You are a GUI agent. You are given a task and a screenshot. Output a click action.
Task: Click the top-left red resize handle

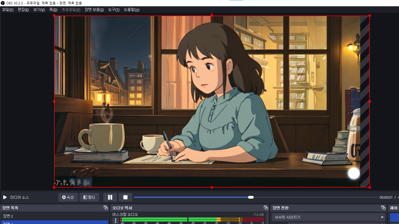[x=54, y=16]
